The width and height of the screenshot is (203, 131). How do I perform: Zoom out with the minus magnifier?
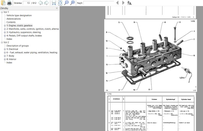[x=66, y=3]
